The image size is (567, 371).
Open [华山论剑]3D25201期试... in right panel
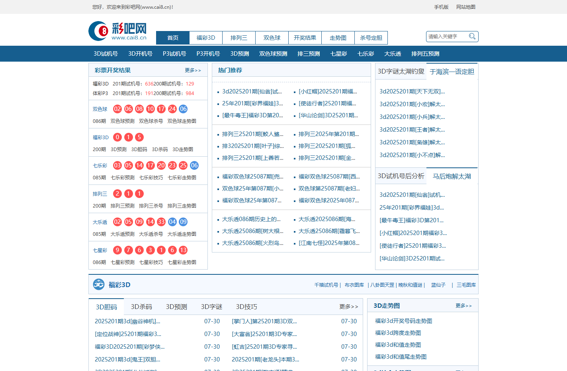pyautogui.click(x=412, y=258)
